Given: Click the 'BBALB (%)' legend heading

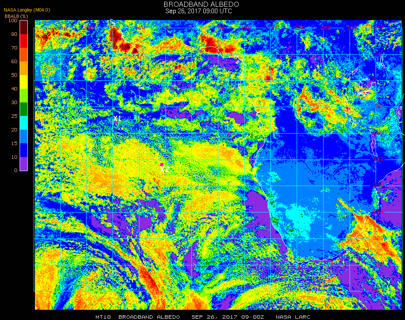Looking at the screenshot, I should tap(16, 16).
